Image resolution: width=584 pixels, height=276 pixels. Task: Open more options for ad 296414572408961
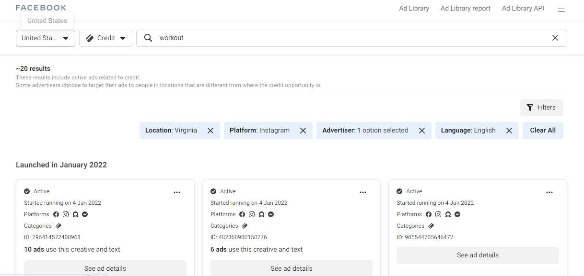point(177,192)
